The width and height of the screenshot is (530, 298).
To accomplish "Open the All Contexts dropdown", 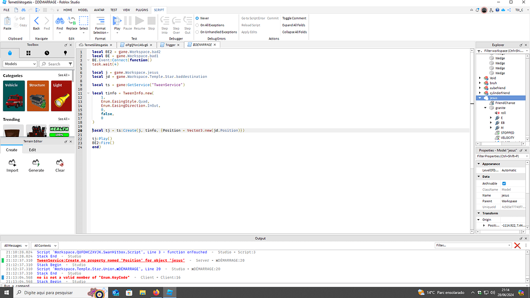I will (45, 246).
